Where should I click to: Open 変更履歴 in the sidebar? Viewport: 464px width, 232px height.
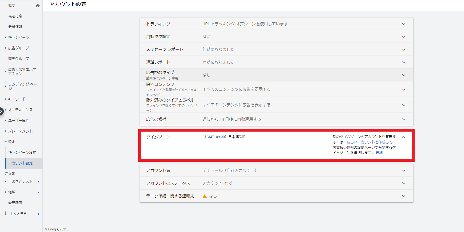pyautogui.click(x=15, y=203)
